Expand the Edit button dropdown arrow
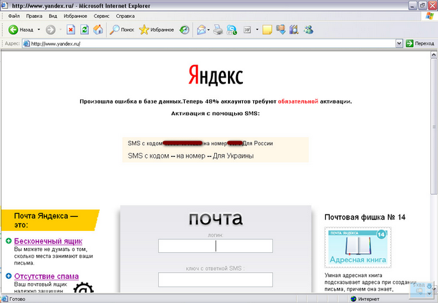 [x=257, y=29]
